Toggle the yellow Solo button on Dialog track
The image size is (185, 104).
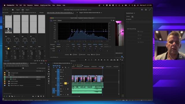(x=66, y=83)
